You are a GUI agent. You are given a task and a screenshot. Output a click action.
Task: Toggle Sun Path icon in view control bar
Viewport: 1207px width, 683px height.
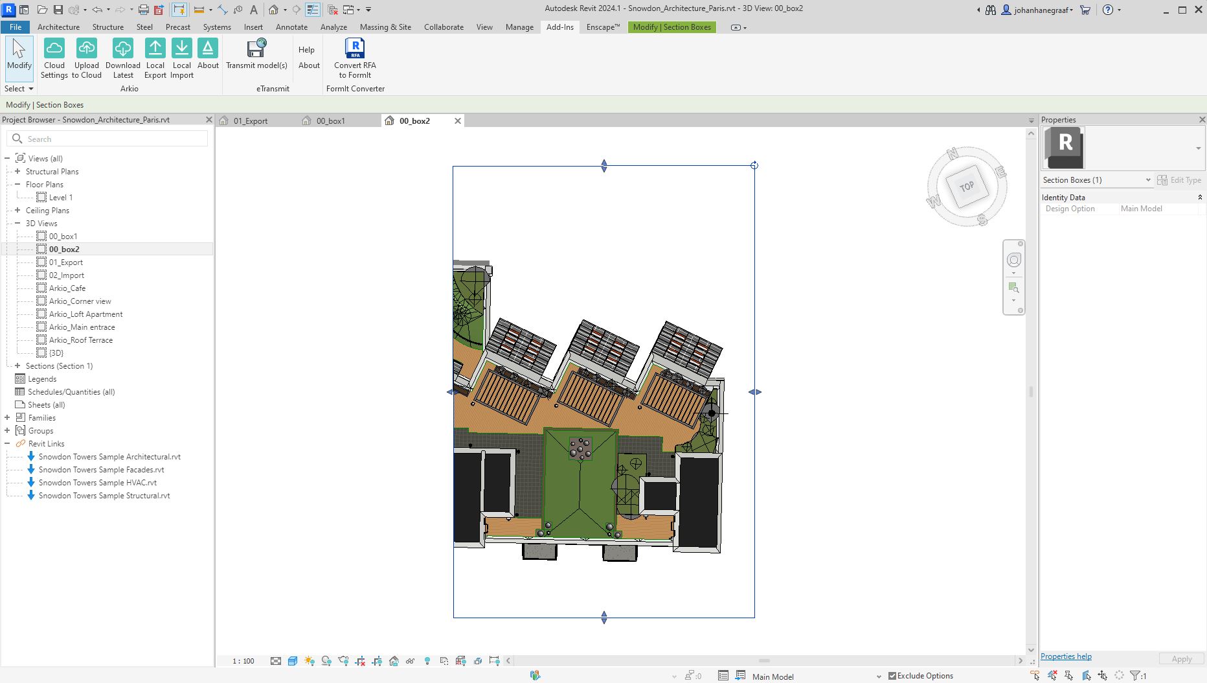click(310, 661)
